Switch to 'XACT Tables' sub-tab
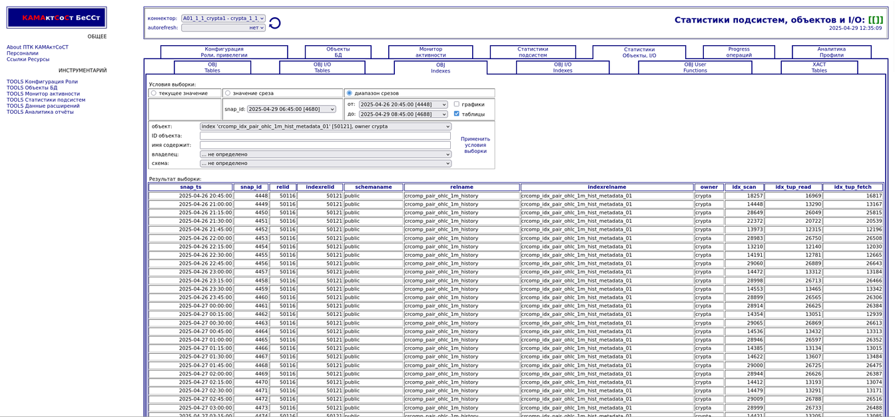The image size is (895, 417). (x=818, y=67)
